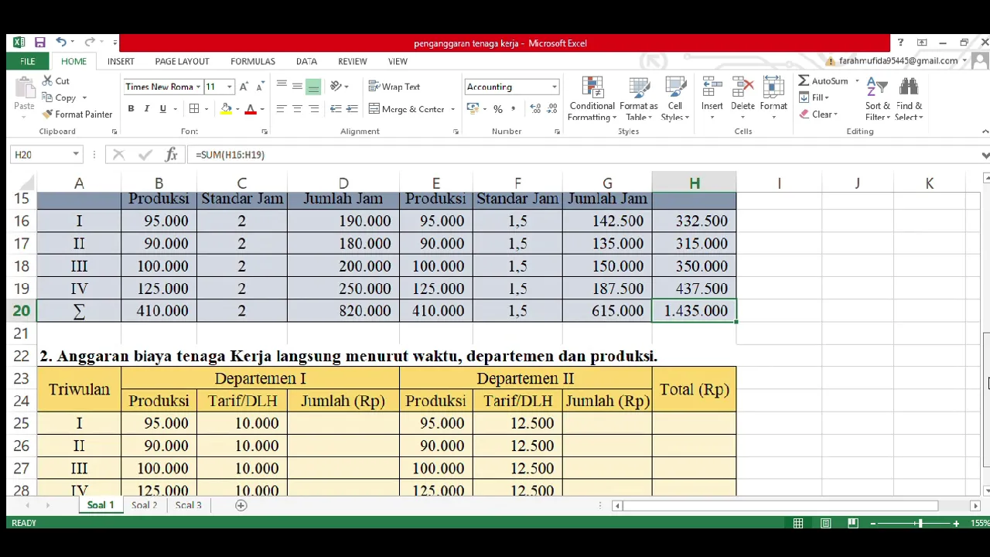Open Excel Help with the question mark
Image resolution: width=990 pixels, height=557 pixels.
point(900,43)
